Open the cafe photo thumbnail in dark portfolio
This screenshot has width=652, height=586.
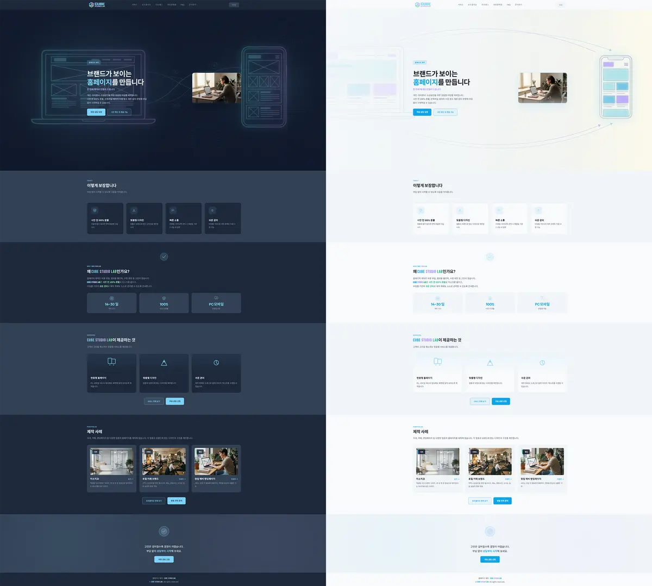click(164, 462)
